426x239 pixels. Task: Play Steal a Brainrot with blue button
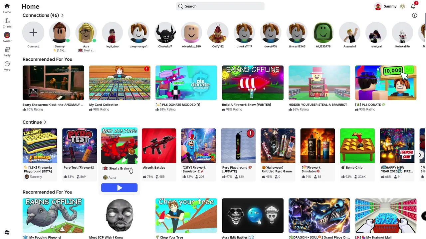pos(119,188)
